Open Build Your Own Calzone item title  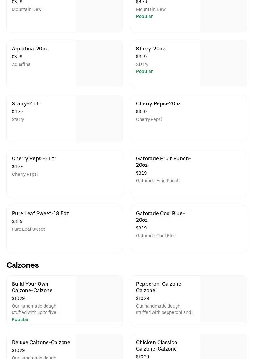(32, 287)
